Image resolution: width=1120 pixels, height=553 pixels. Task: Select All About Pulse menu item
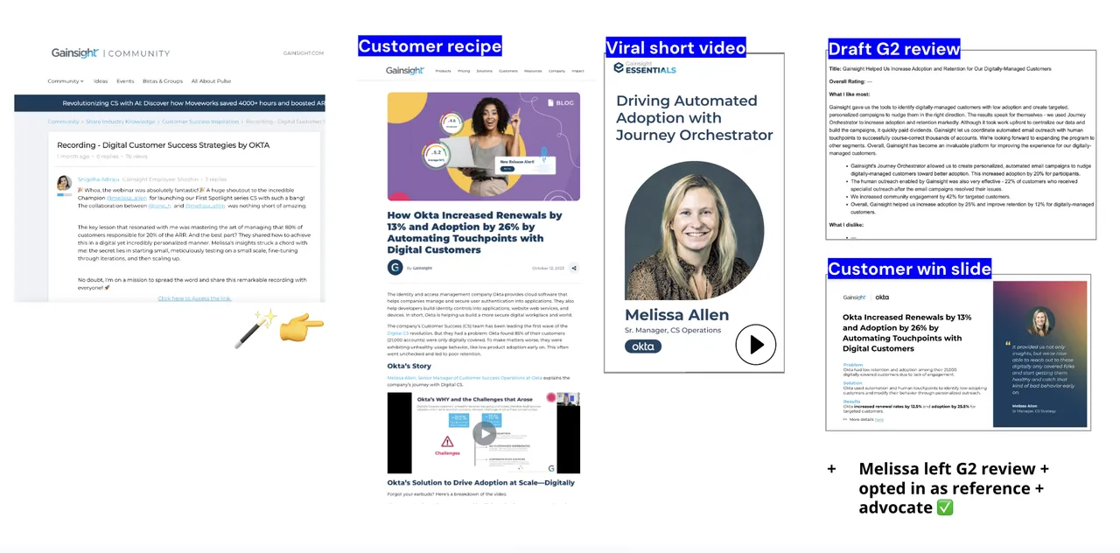tap(212, 81)
